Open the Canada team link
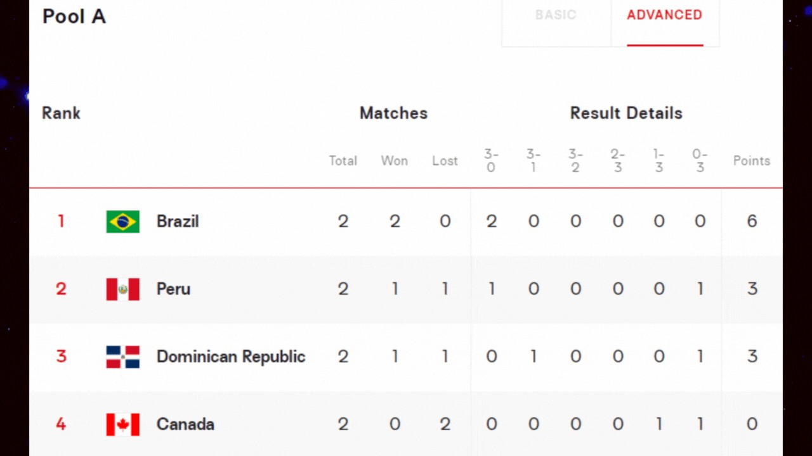The height and width of the screenshot is (456, 812). pos(185,424)
